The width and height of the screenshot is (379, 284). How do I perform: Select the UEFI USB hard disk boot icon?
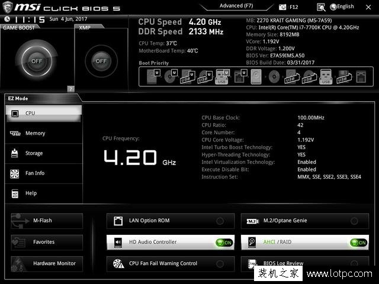(x=188, y=77)
